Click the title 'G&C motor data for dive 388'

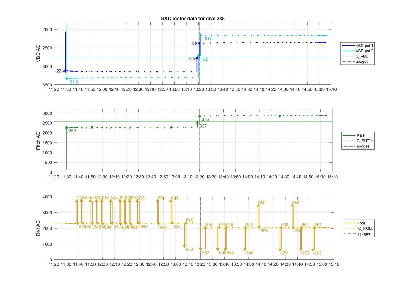[x=193, y=18]
